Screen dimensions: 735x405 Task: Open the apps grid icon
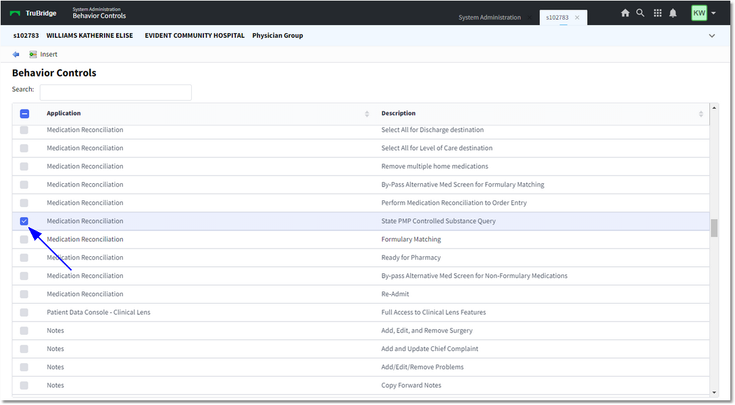(x=658, y=13)
